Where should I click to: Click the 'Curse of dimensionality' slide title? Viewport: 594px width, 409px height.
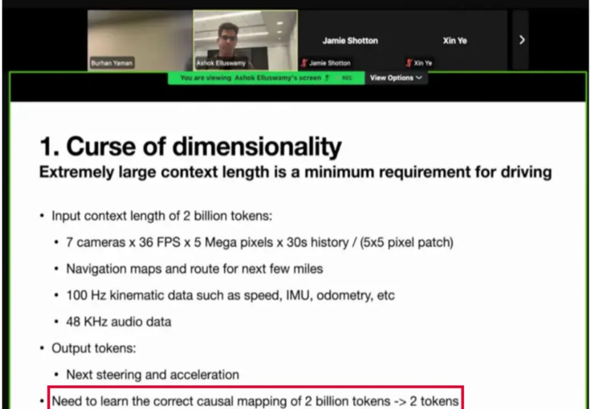click(x=190, y=147)
